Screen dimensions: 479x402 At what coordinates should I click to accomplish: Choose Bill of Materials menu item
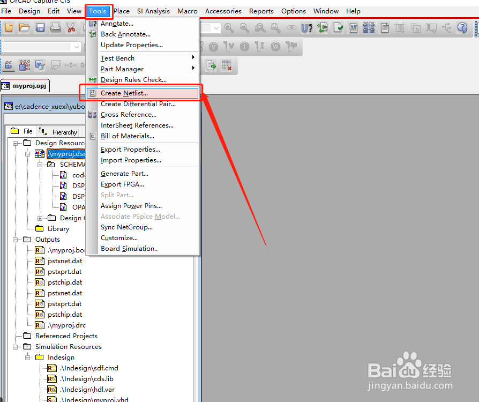pyautogui.click(x=143, y=136)
